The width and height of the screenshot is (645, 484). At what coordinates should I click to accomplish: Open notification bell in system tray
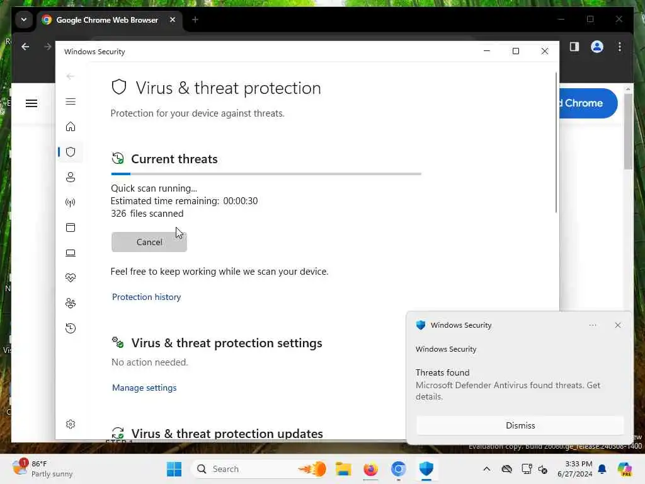tap(602, 469)
